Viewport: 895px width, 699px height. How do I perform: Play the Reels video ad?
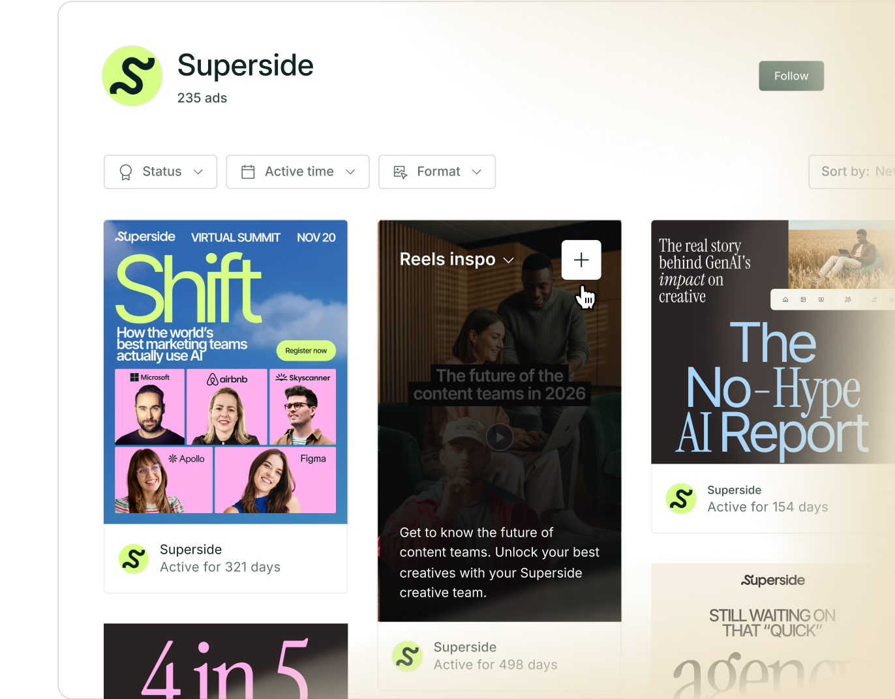pyautogui.click(x=500, y=437)
